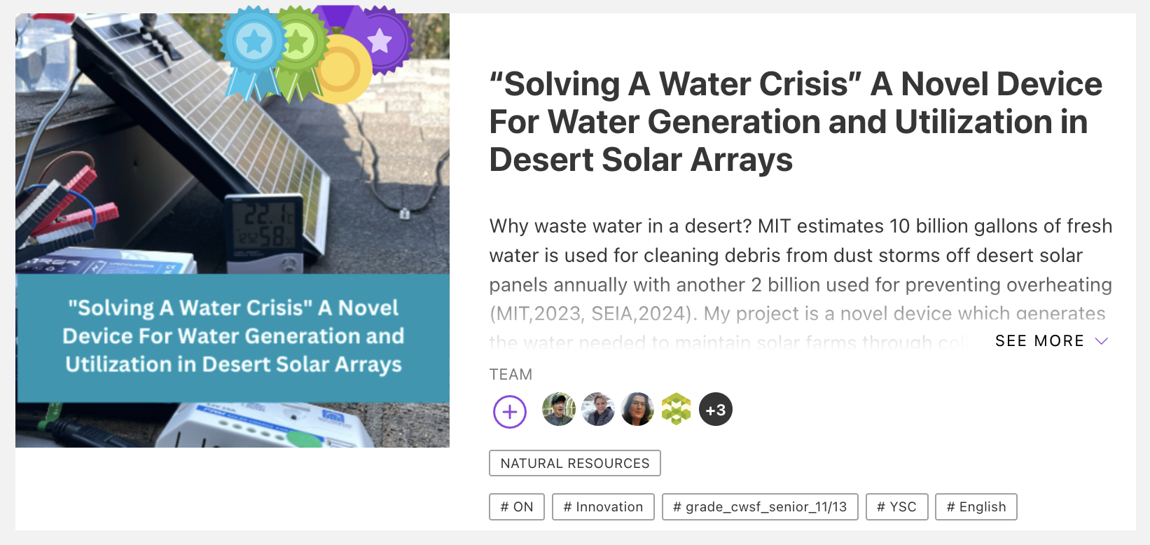The height and width of the screenshot is (545, 1150).
Task: Open the second team member avatar
Action: coord(598,409)
